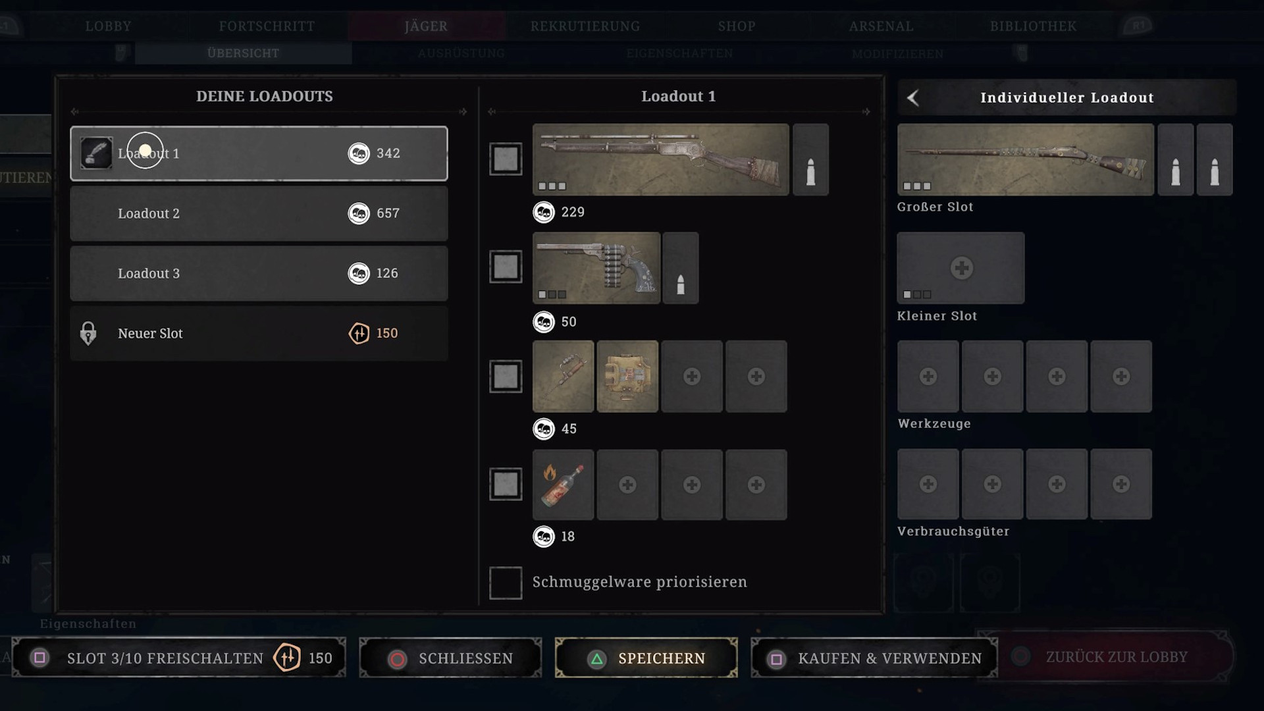Image resolution: width=1264 pixels, height=711 pixels.
Task: Click the pistol weapon thumbnail costing 50
Action: (596, 267)
